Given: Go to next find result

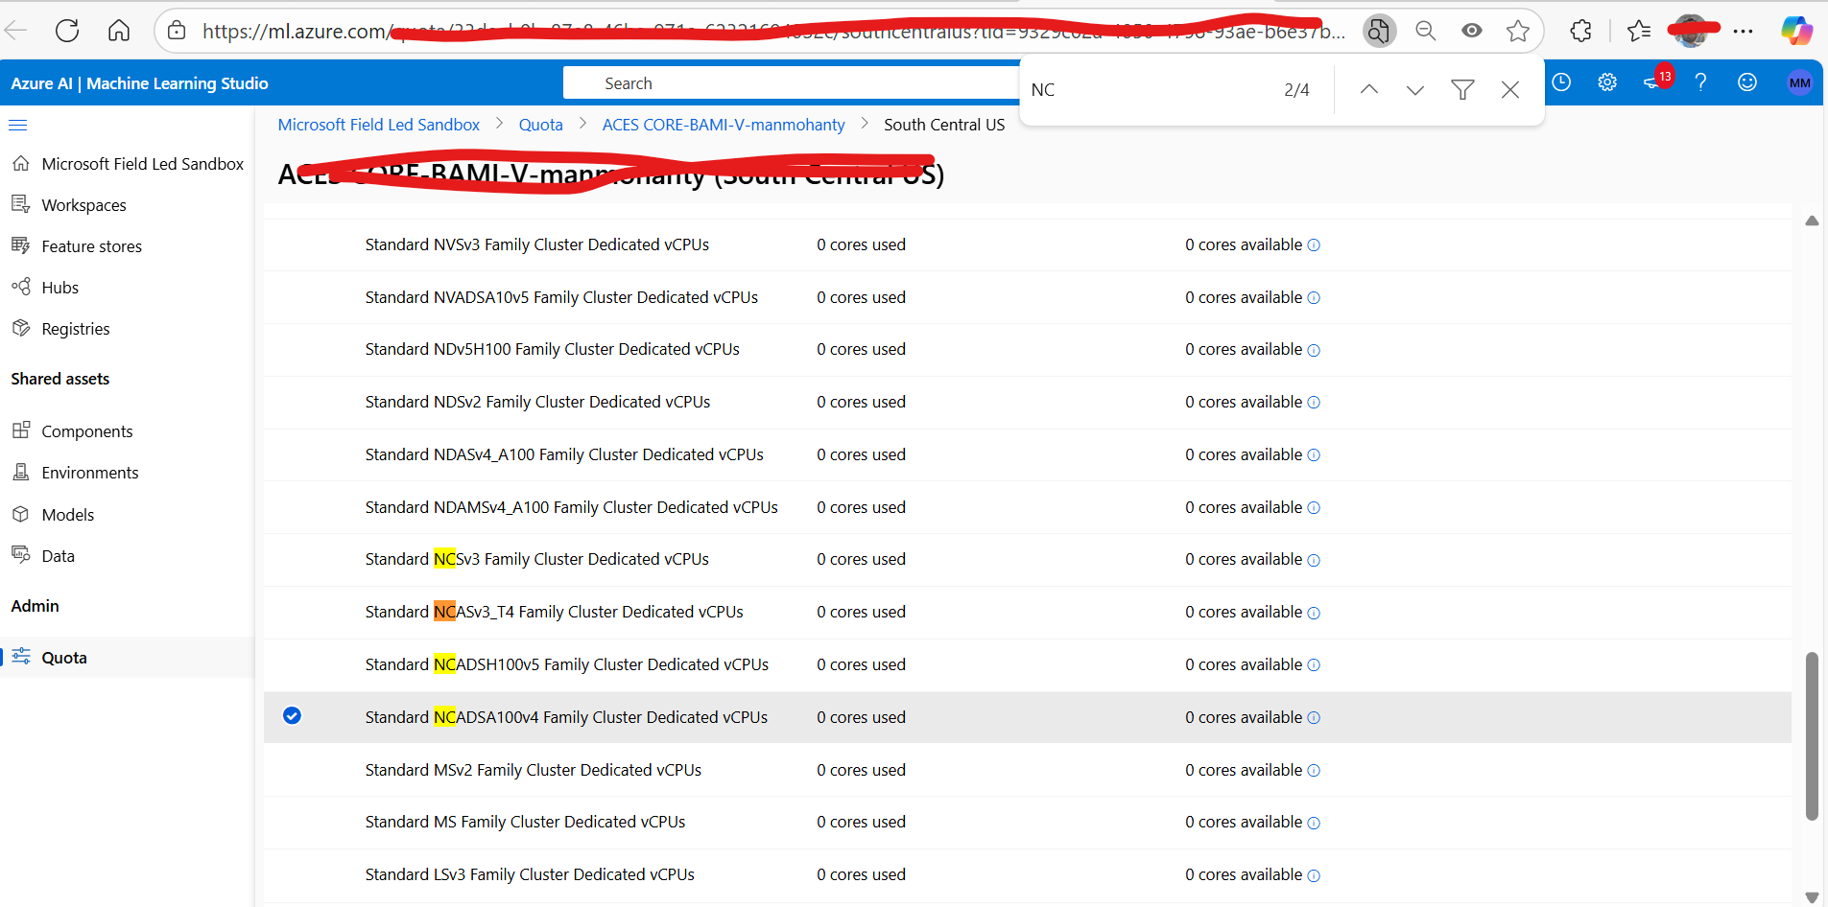Looking at the screenshot, I should point(1415,89).
